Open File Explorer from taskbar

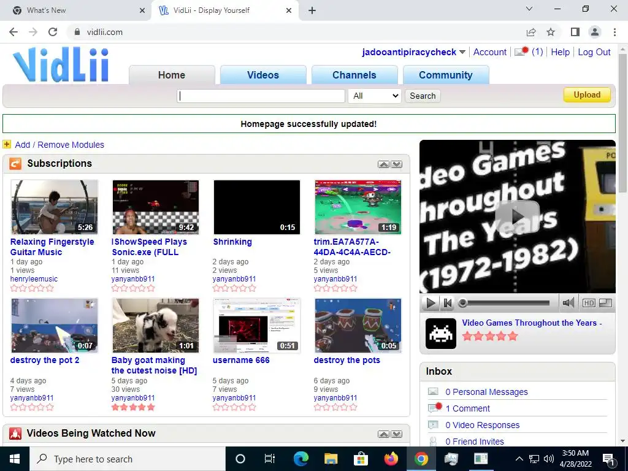click(x=331, y=459)
